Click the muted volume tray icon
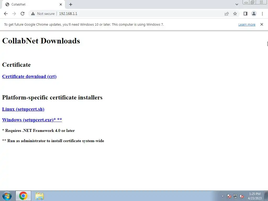 (242, 196)
